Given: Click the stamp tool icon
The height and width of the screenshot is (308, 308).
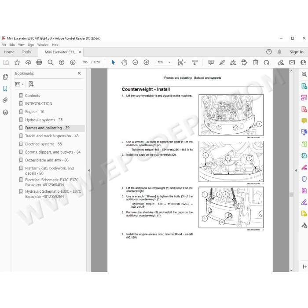Looking at the screenshot, I should [x=244, y=62].
